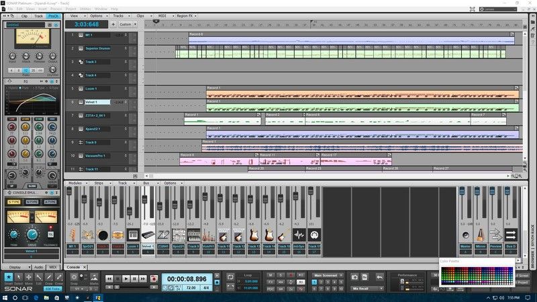Open the track view Options dropdown
The image size is (537, 302).
[99, 15]
